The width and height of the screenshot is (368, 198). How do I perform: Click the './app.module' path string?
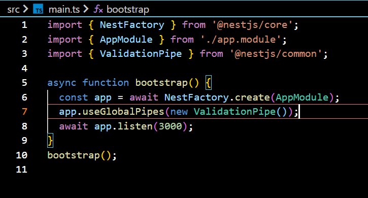click(241, 40)
